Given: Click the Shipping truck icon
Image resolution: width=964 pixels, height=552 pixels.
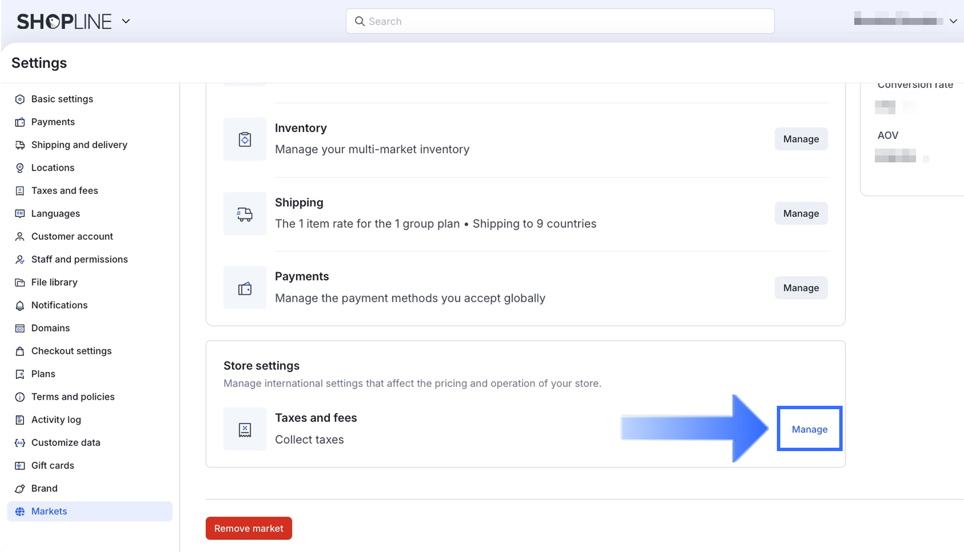Looking at the screenshot, I should tap(245, 214).
